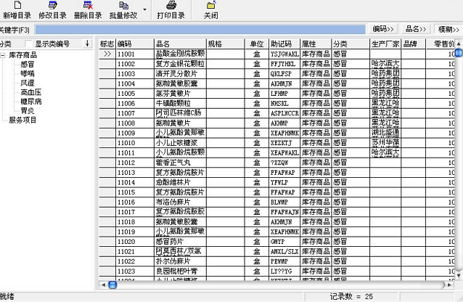Click the 记录数 = 25 status entry

coord(351,296)
